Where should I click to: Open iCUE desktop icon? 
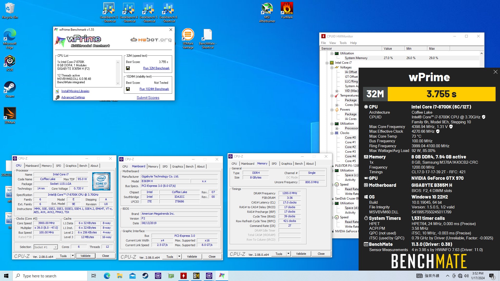pyautogui.click(x=10, y=63)
